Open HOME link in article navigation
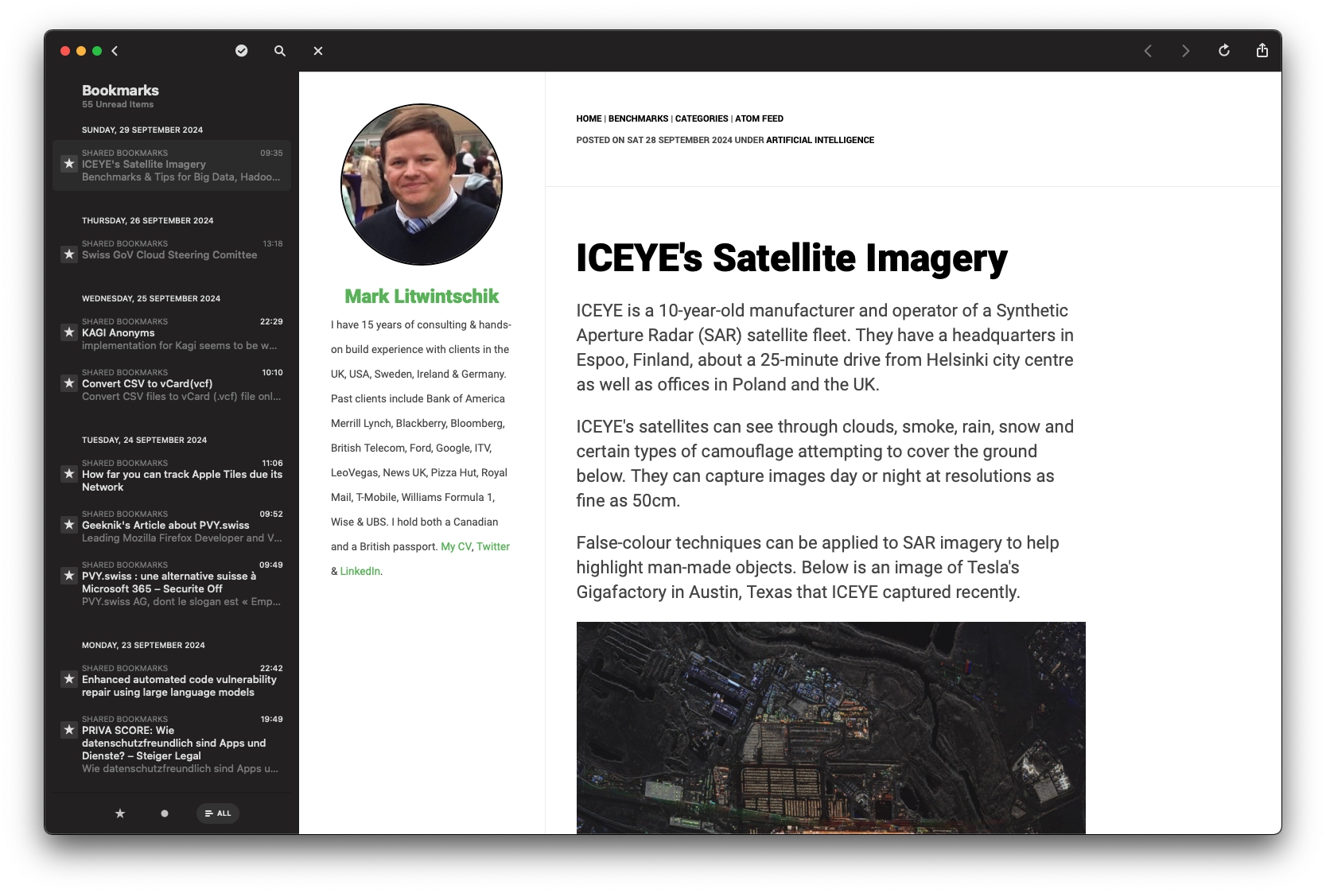 [589, 118]
